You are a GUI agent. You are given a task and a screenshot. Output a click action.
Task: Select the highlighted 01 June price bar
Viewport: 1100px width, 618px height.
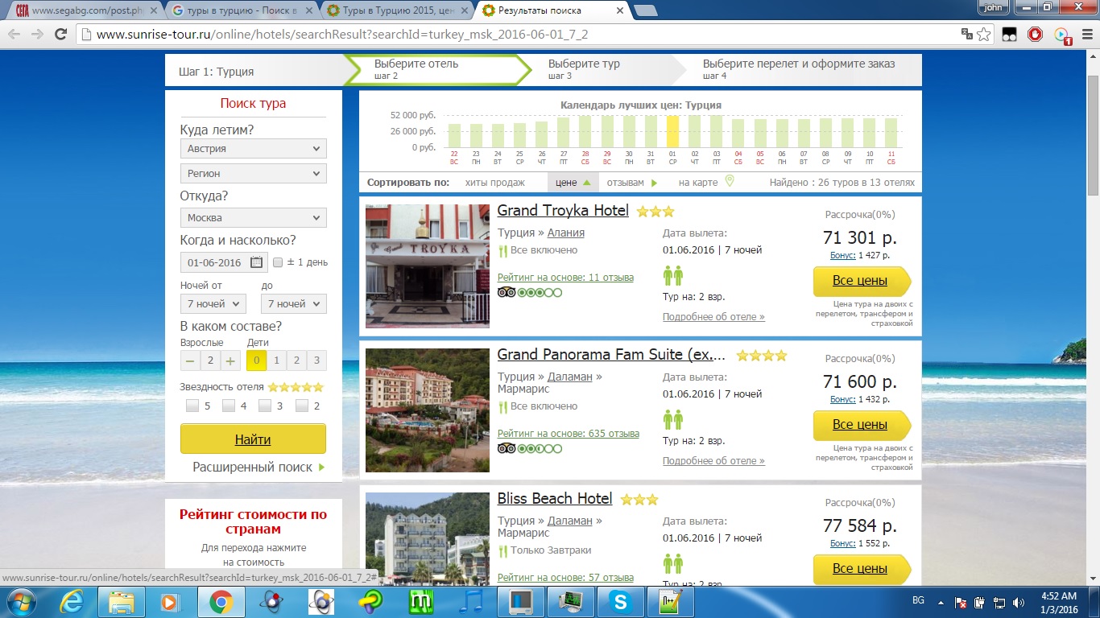click(673, 132)
